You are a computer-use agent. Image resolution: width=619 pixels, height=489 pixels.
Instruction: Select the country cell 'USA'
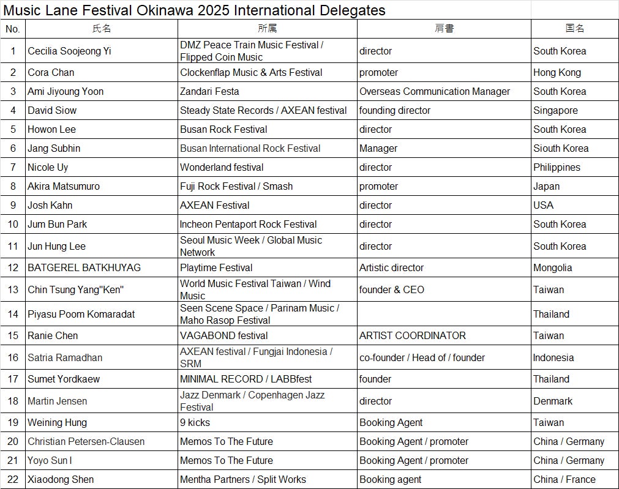575,205
